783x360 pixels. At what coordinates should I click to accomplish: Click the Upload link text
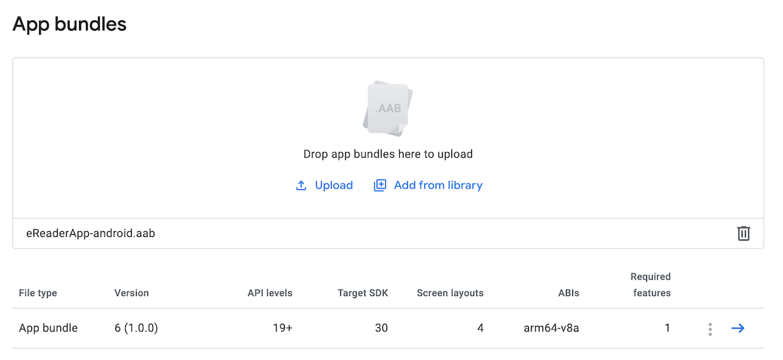(x=334, y=186)
